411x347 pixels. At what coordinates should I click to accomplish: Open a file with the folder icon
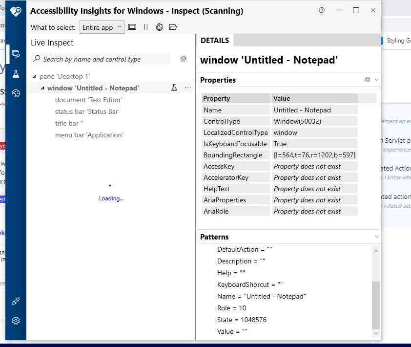(x=173, y=27)
